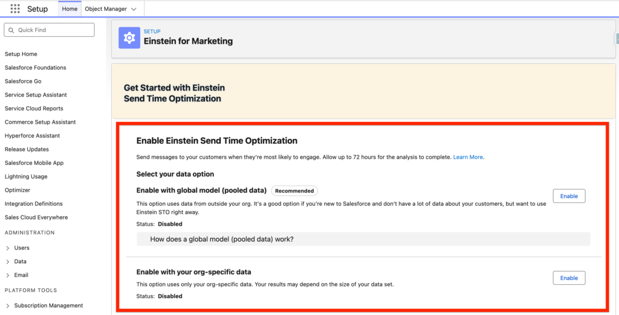619x315 pixels.
Task: Select Release Updates in sidebar
Action: point(27,149)
